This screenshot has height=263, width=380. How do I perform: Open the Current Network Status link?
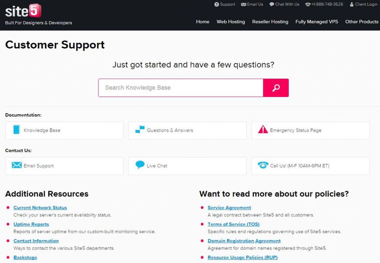click(40, 208)
